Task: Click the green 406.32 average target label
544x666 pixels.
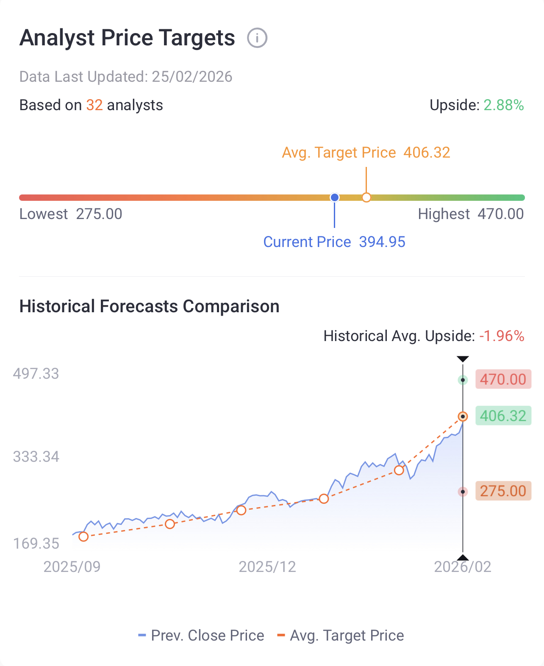Action: pos(503,416)
